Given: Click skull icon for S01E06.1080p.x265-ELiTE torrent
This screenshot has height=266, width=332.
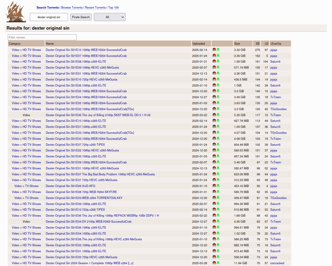Looking at the screenshot, I should tap(218, 85).
